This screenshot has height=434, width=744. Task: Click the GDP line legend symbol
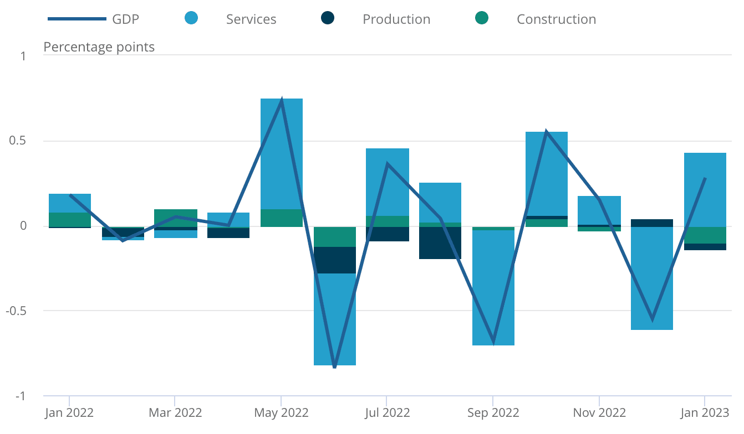(77, 19)
